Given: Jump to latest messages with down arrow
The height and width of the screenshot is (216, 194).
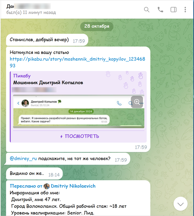Looking at the screenshot, I should 180,204.
